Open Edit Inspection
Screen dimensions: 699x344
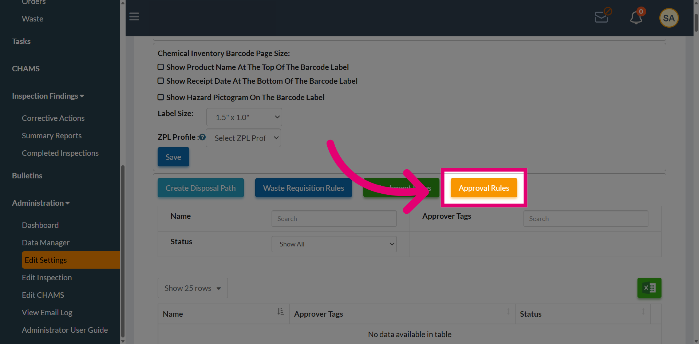point(47,278)
